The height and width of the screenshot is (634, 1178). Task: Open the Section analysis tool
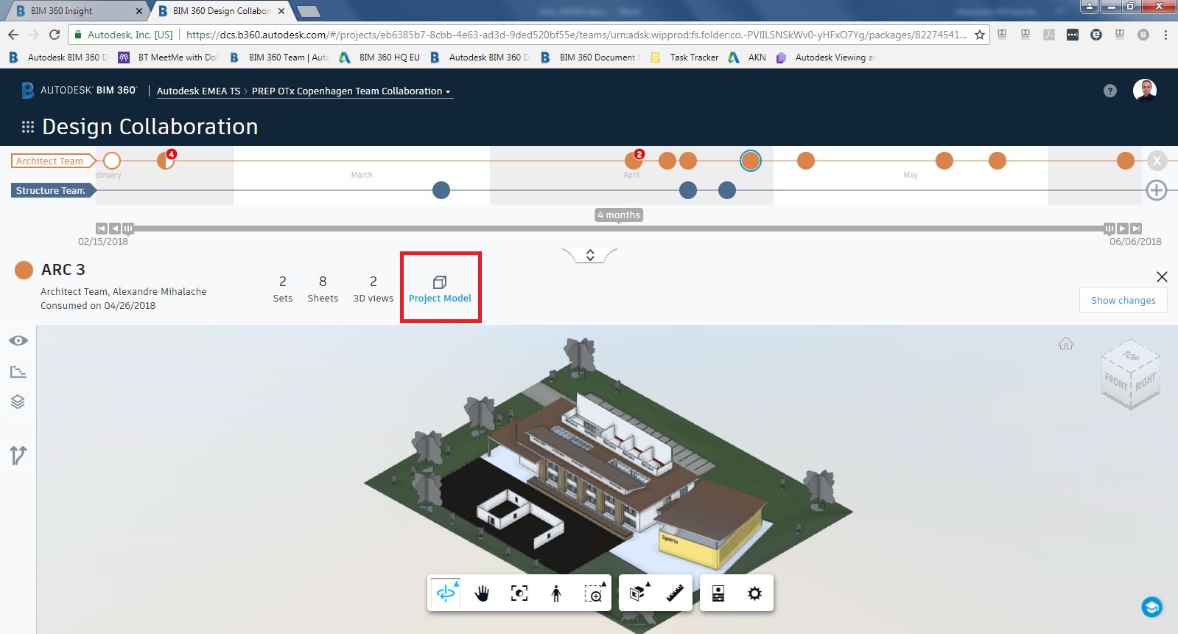638,593
